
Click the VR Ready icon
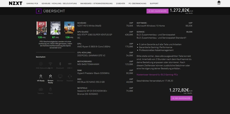point(41,76)
